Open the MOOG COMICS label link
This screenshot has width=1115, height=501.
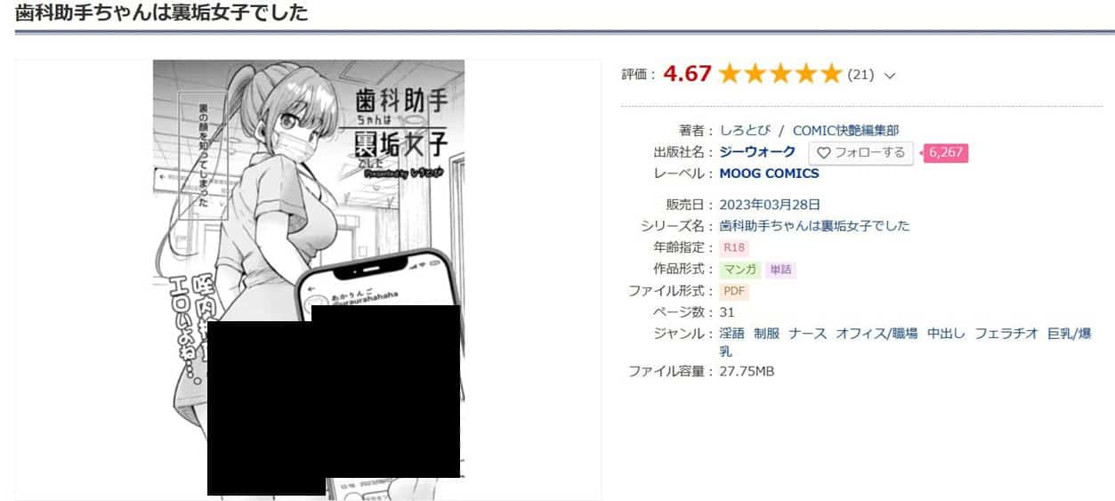769,174
